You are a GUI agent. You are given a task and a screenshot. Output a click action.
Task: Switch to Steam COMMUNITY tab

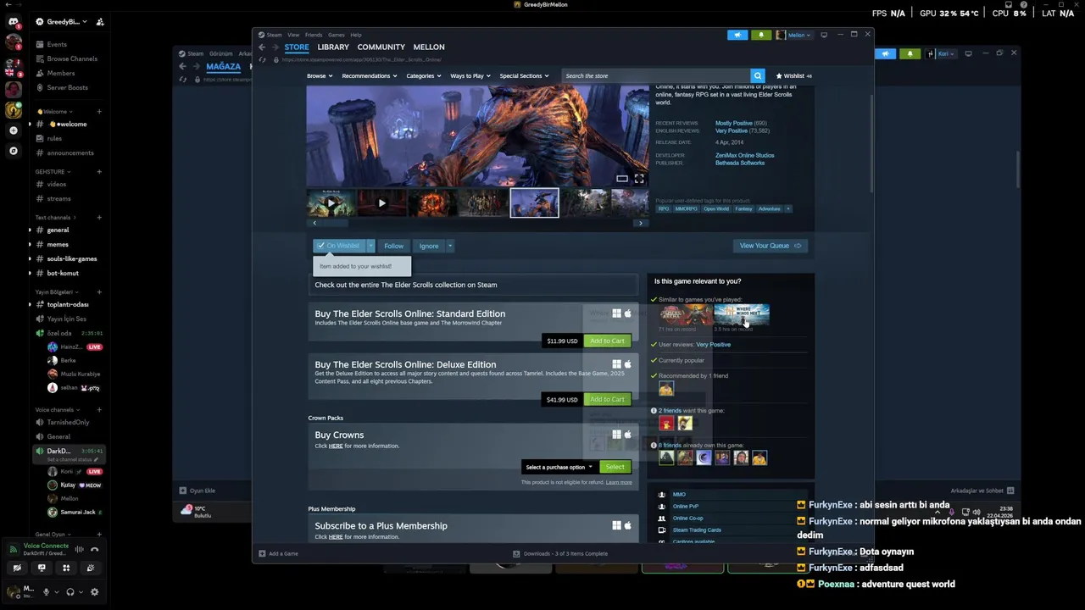(x=381, y=47)
